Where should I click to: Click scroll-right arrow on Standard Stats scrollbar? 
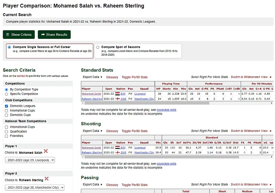(x=272, y=103)
